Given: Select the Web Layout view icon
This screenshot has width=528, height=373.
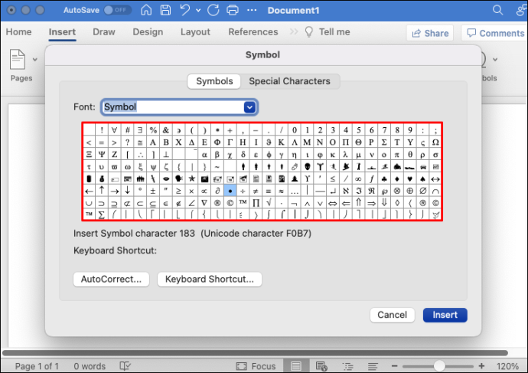Looking at the screenshot, I should tap(321, 366).
